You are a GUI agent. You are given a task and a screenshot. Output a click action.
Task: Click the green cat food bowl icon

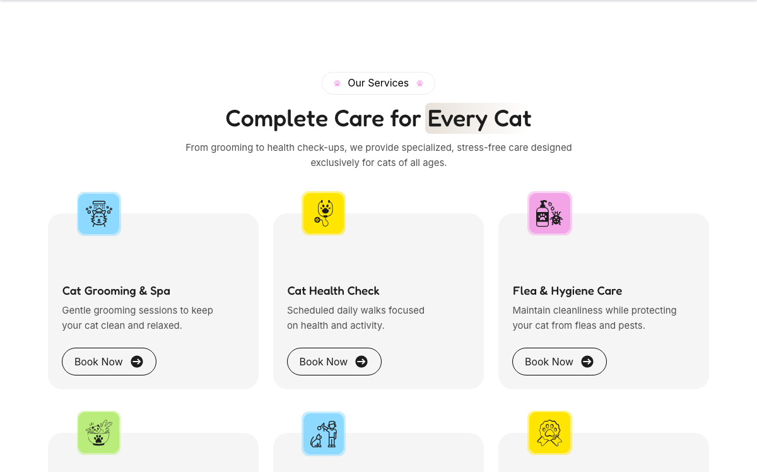click(99, 433)
